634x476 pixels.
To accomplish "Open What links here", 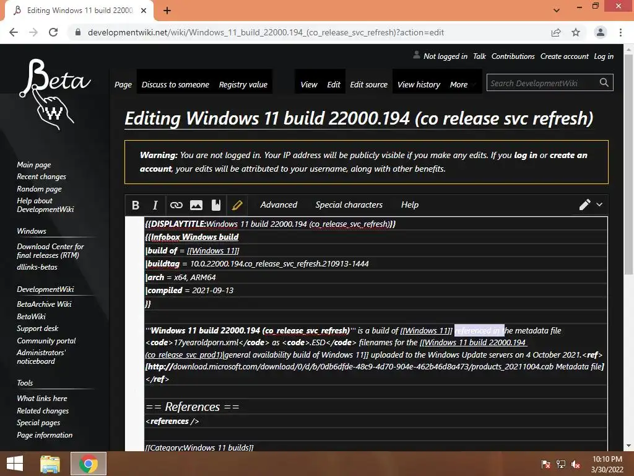I will pyautogui.click(x=41, y=399).
